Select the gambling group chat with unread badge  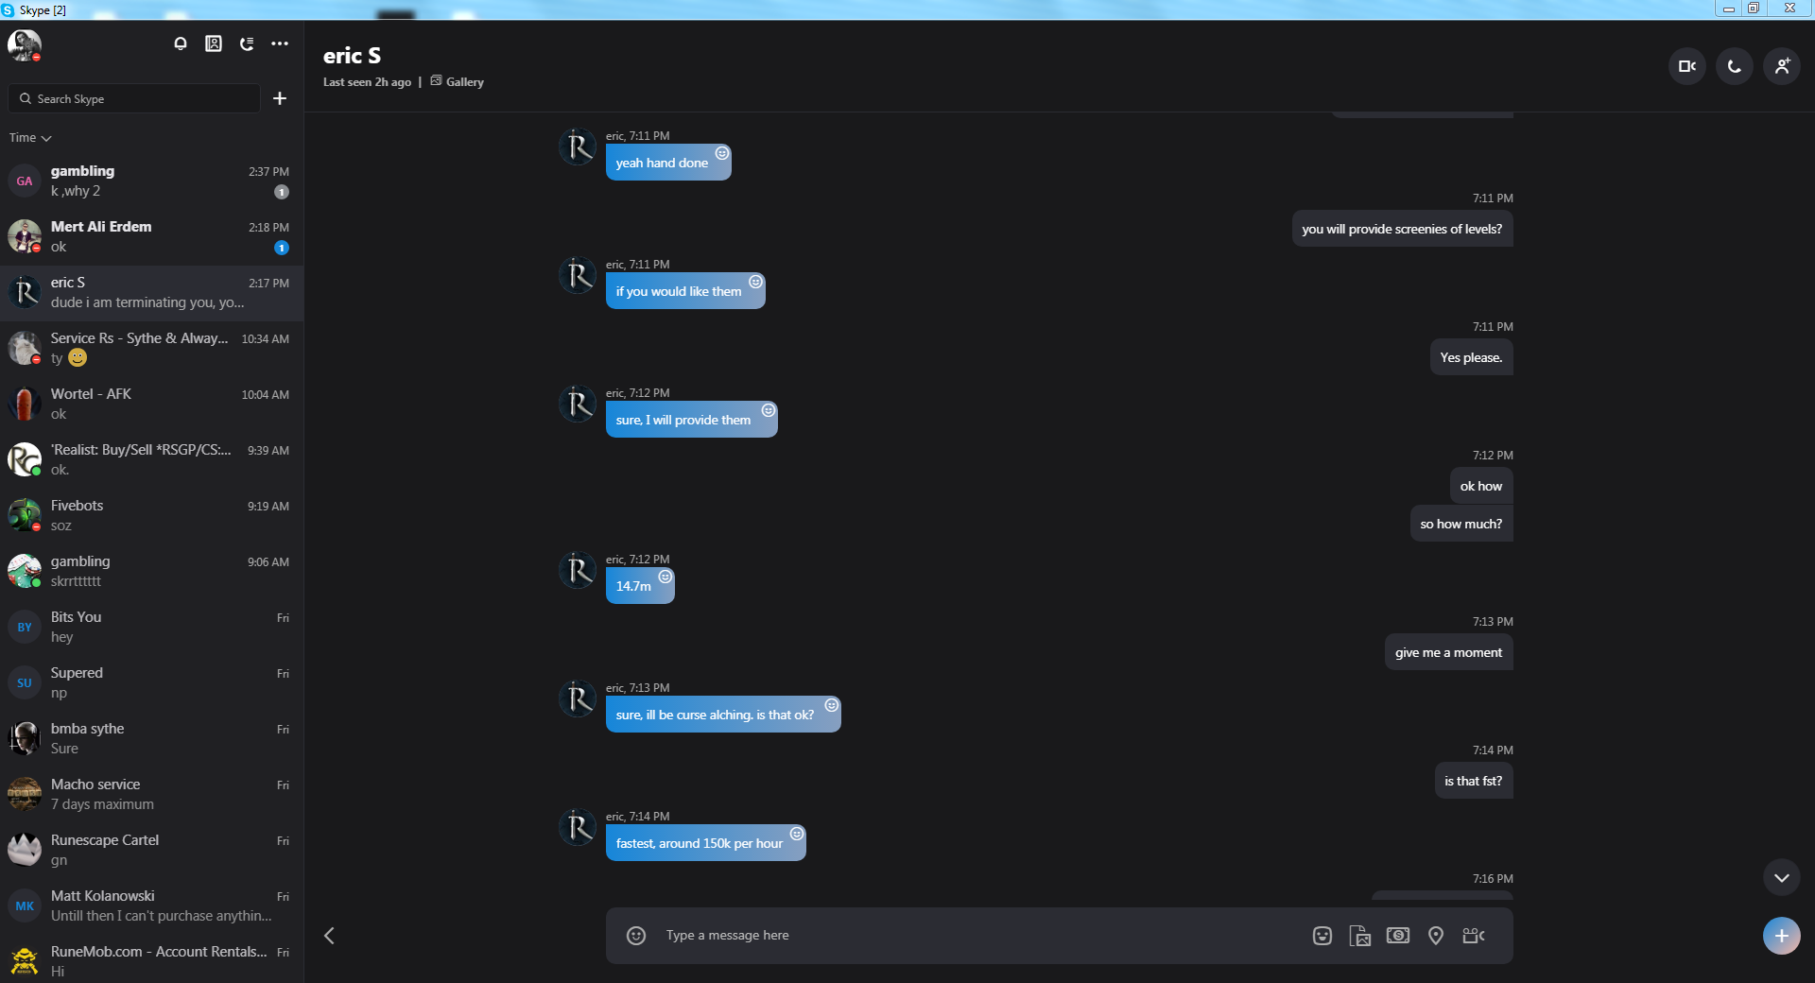(151, 181)
